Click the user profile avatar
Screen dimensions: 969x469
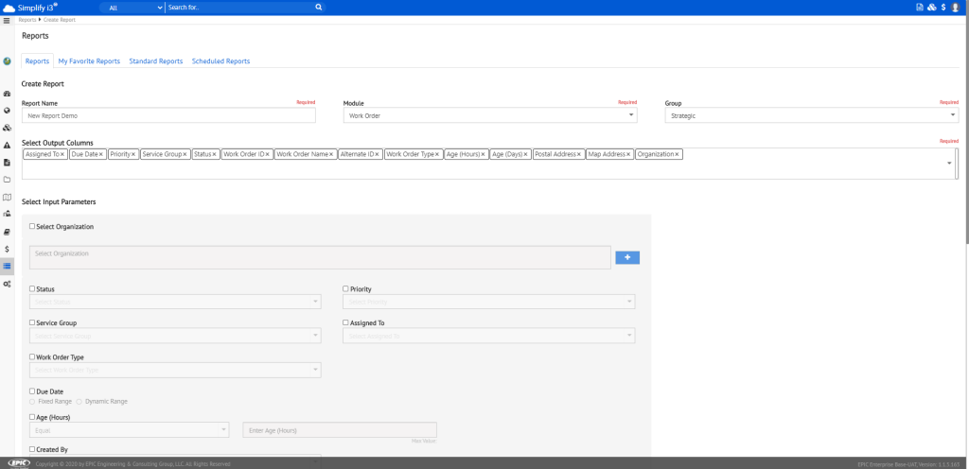(956, 7)
